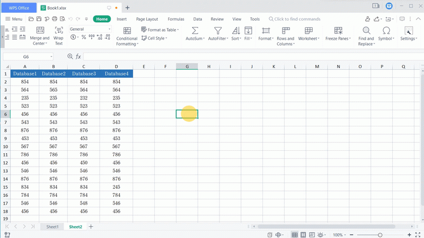Screen dimensions: 424x238
Task: Toggle eye protection mode in status bar
Action: coord(320,235)
